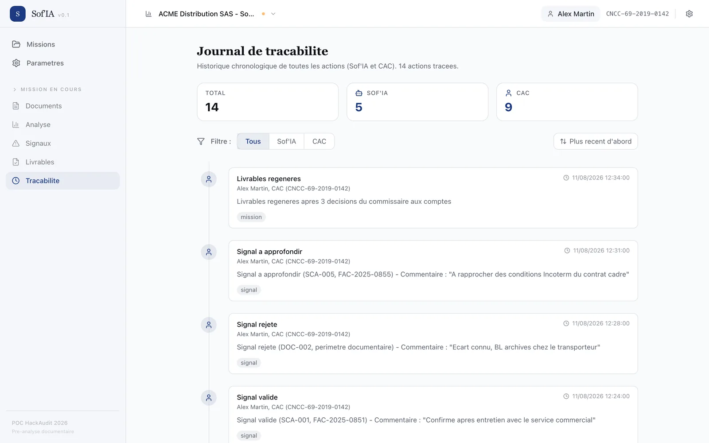Click the filter funnel icon

(201, 141)
